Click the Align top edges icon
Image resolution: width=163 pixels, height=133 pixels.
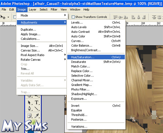pyautogui.click(x=115, y=17)
